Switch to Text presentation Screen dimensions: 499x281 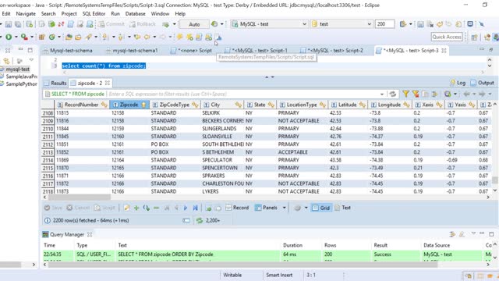(343, 208)
